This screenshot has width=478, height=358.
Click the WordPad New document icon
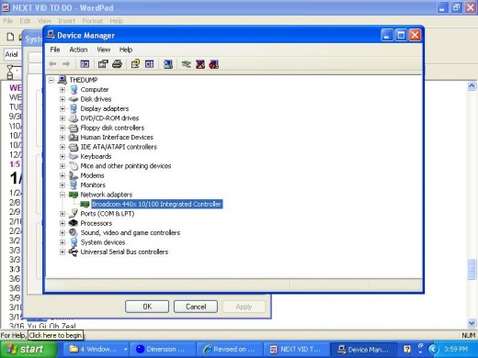click(x=10, y=37)
